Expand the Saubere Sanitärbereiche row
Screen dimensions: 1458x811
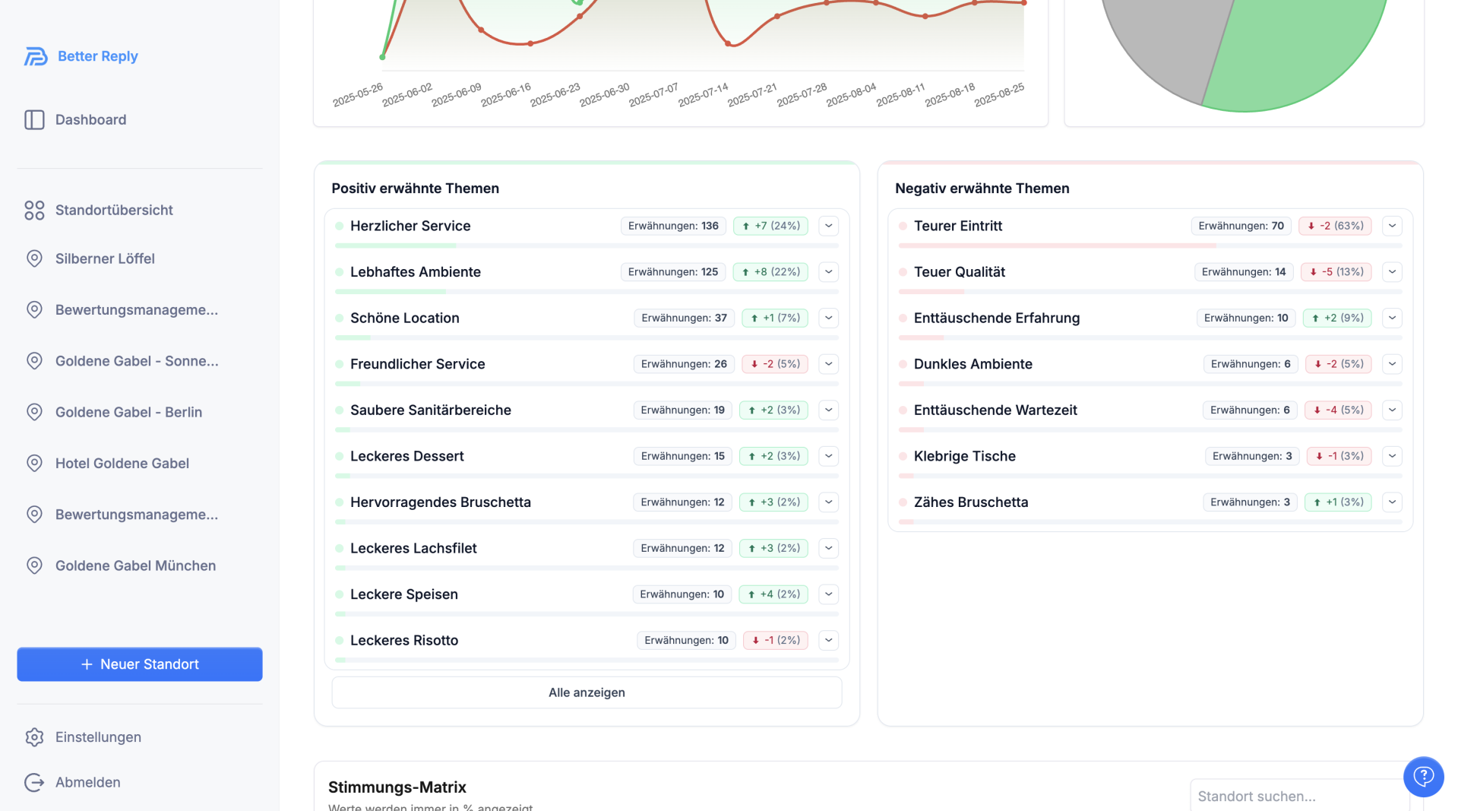828,410
